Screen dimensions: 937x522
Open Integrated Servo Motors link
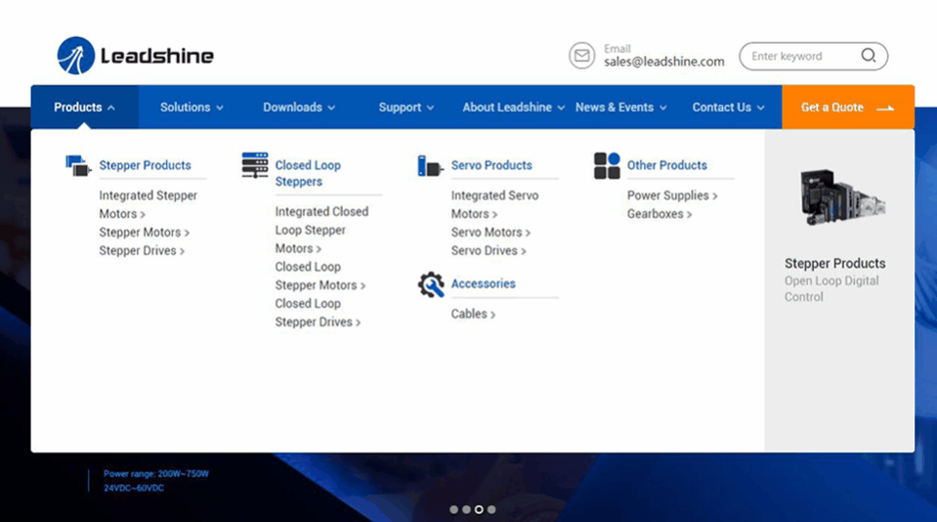494,204
